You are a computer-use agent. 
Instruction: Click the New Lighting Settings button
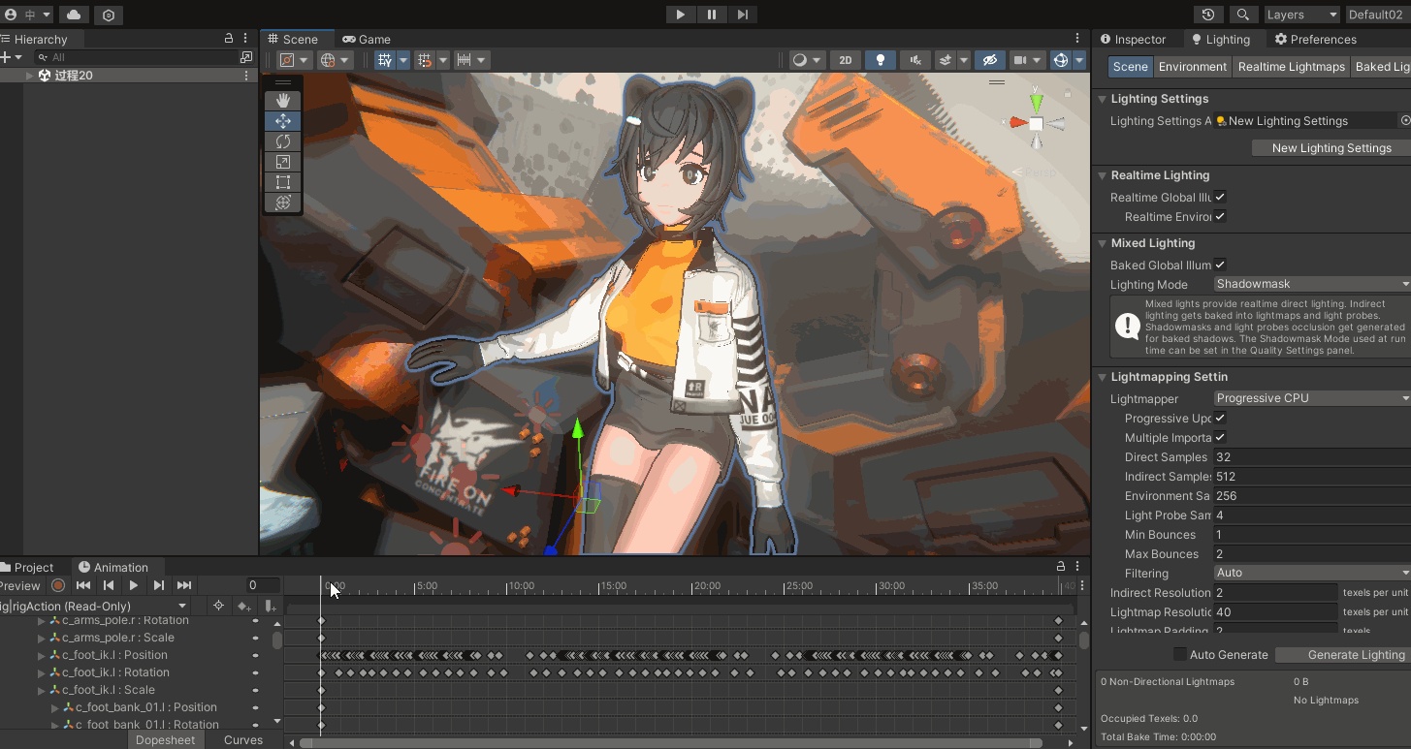pyautogui.click(x=1331, y=148)
